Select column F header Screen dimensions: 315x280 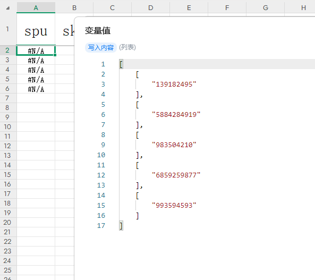click(x=227, y=7)
